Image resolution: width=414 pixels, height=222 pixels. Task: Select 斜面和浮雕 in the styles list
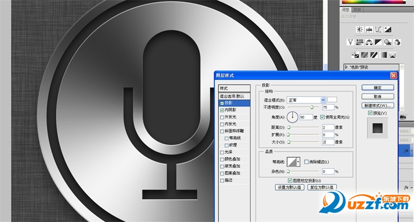click(x=223, y=131)
